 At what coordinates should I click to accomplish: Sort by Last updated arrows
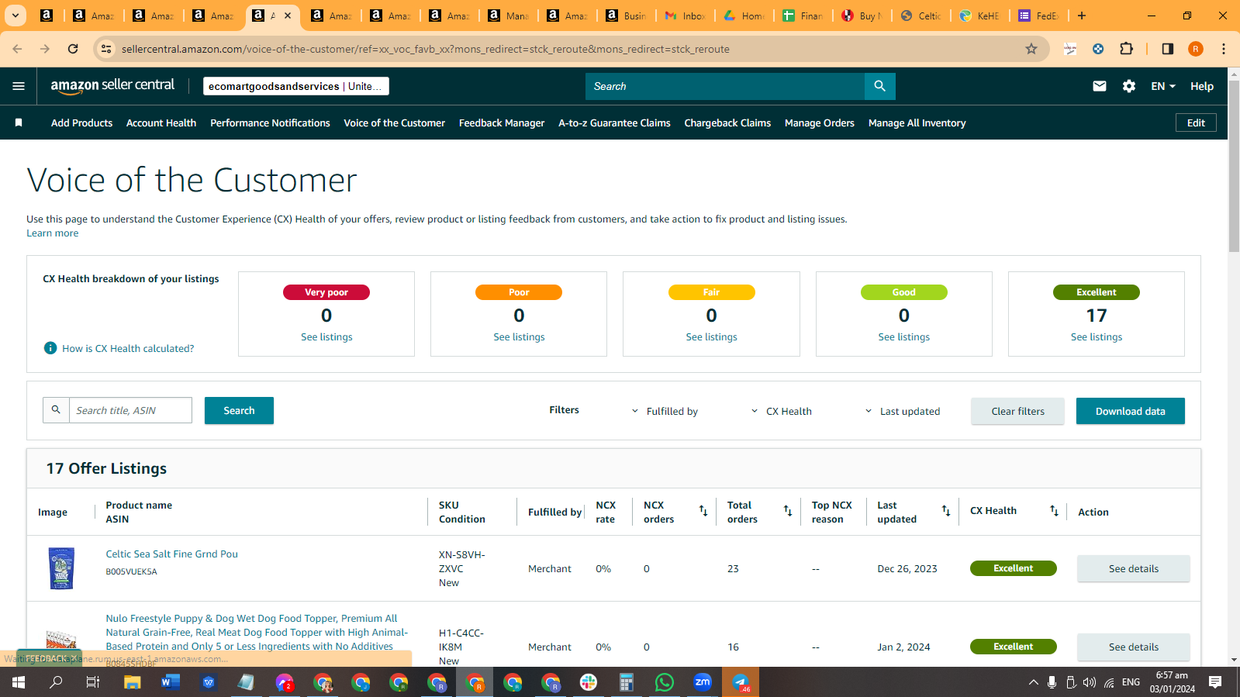946,511
